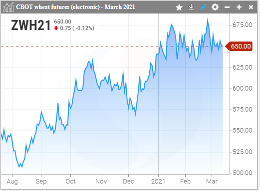The image size is (260, 191).
Task: Add chart to favorites with star icon
Action: pyautogui.click(x=179, y=7)
